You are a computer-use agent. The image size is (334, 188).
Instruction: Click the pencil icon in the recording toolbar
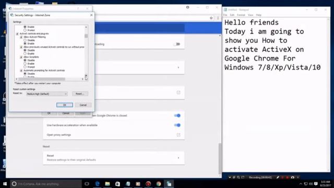point(278,178)
